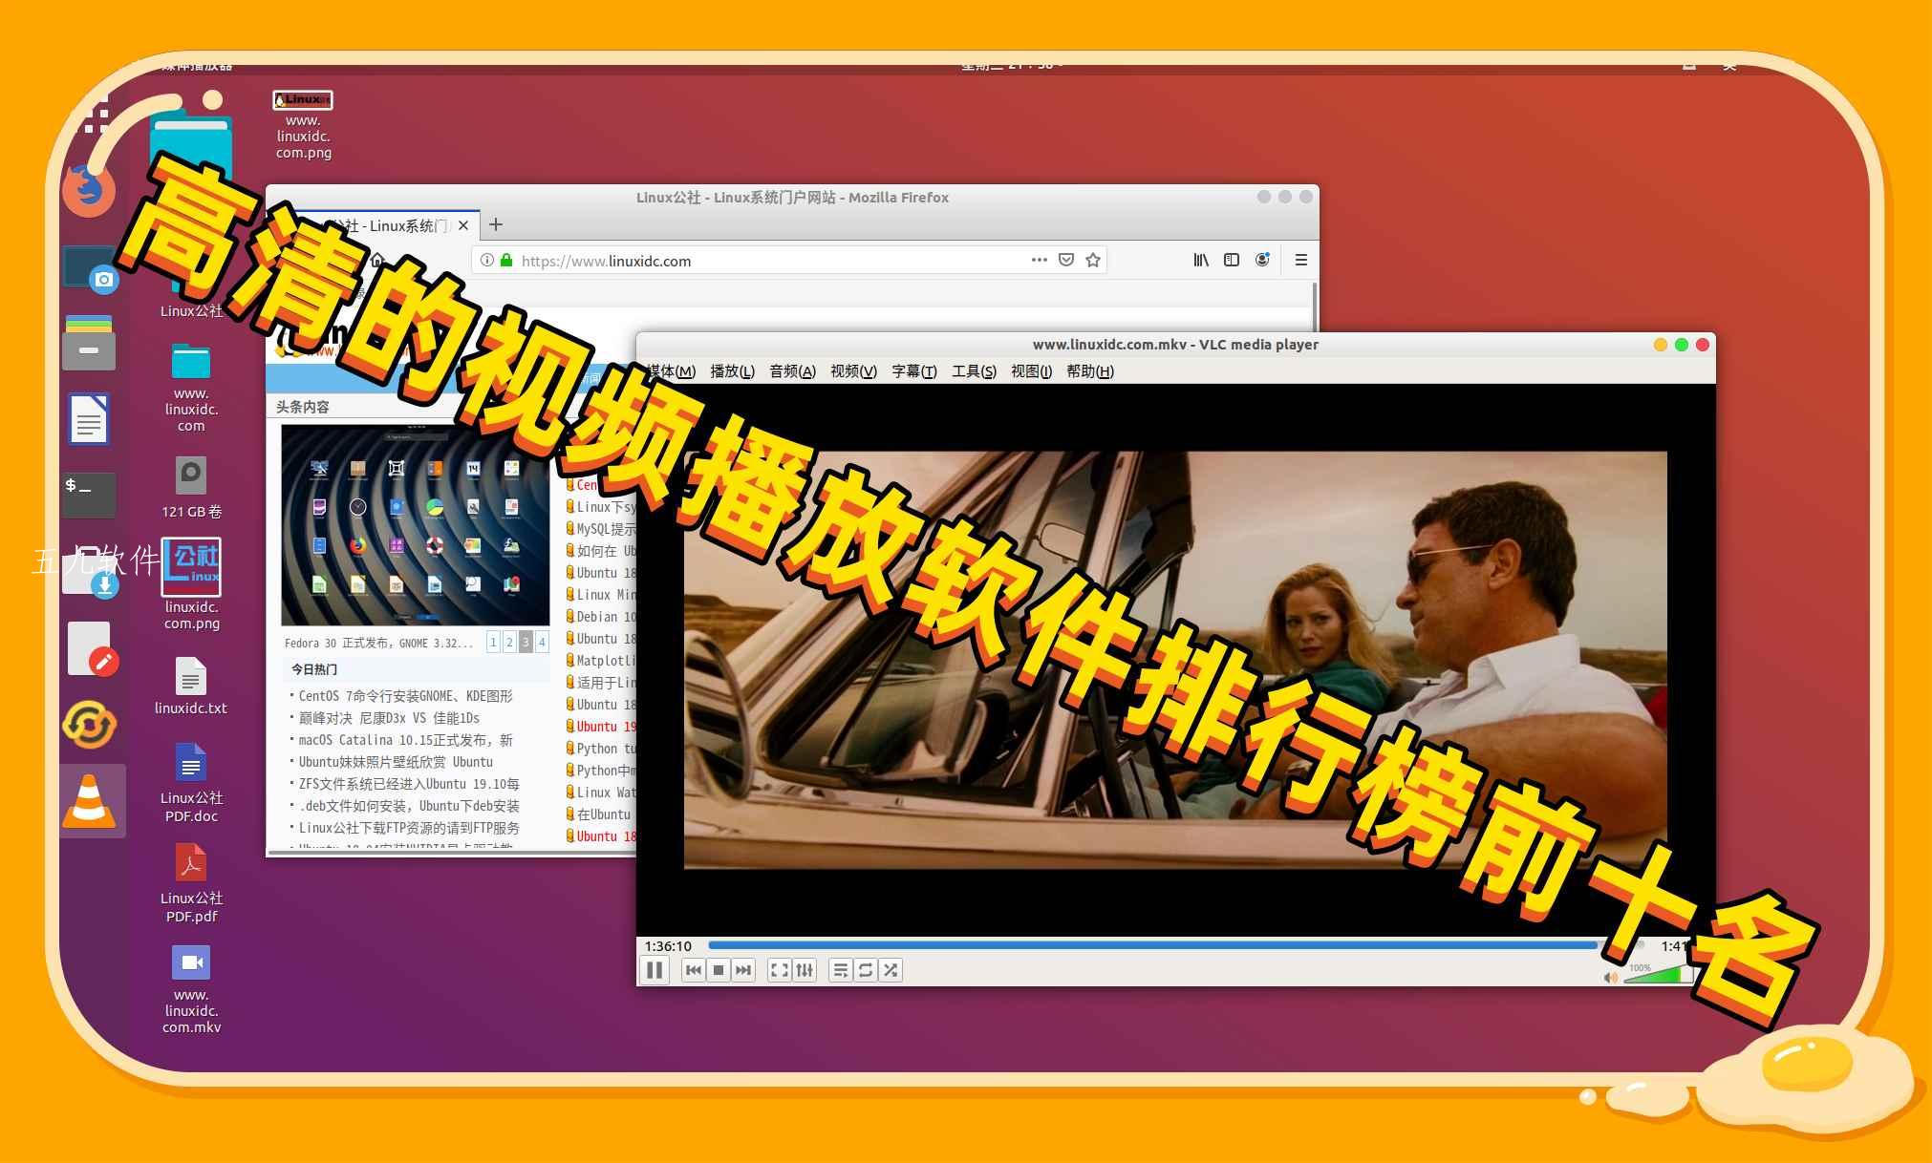
Task: Select linuxidc.txt desktop file
Action: 191,686
